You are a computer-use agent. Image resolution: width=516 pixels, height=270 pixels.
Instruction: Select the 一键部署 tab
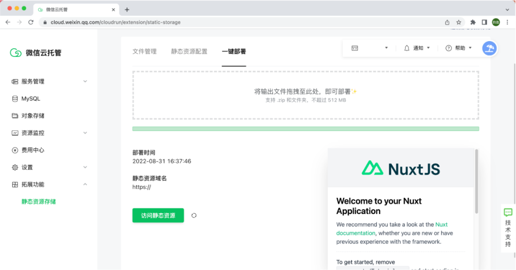[x=234, y=51]
